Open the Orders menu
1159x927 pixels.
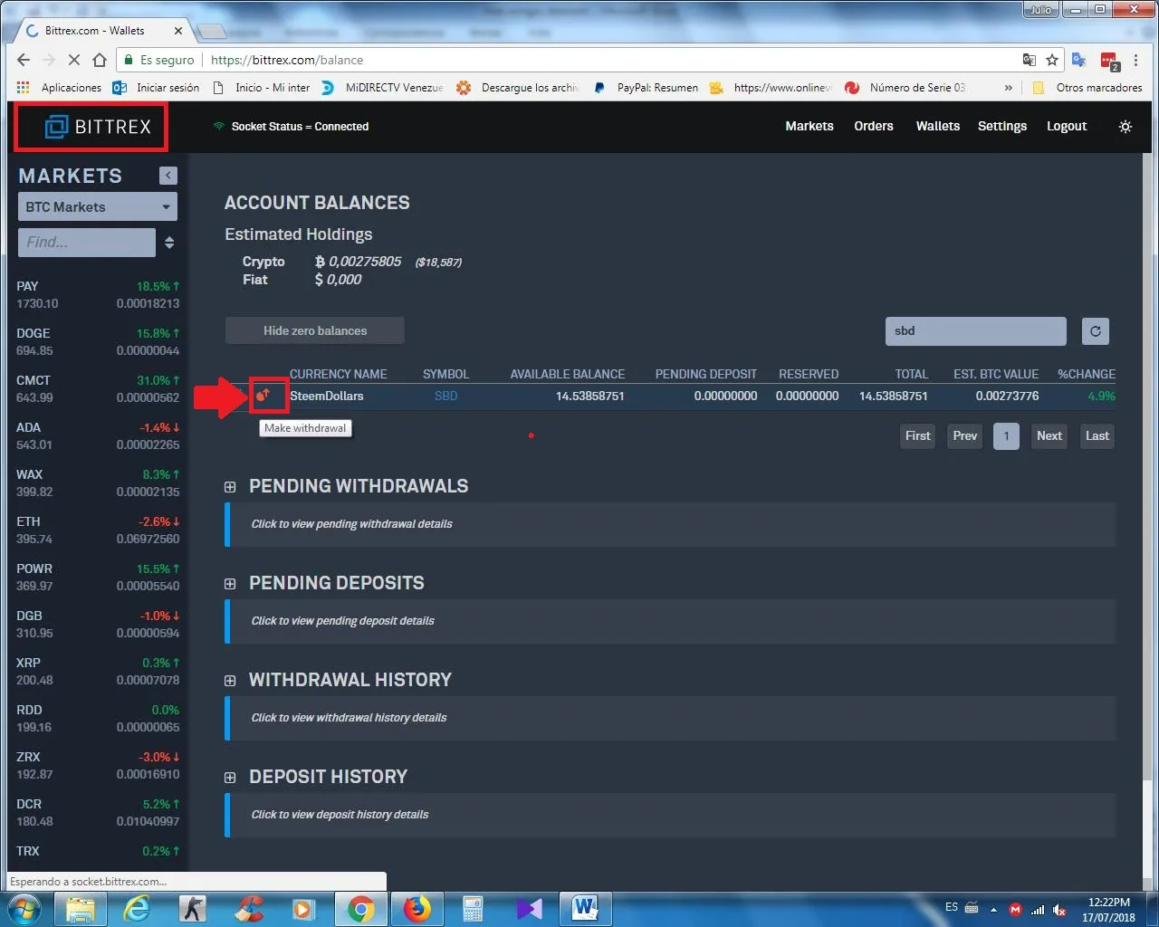tap(874, 127)
